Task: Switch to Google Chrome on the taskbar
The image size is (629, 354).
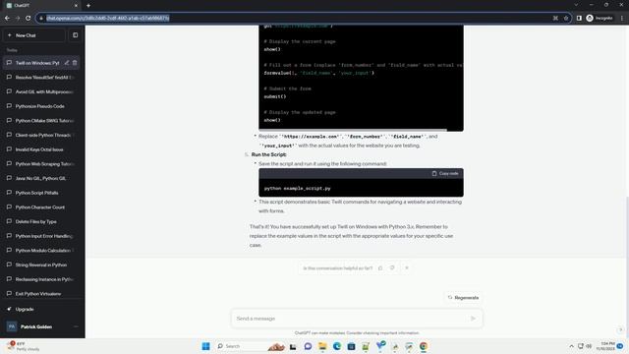Action: pos(424,346)
